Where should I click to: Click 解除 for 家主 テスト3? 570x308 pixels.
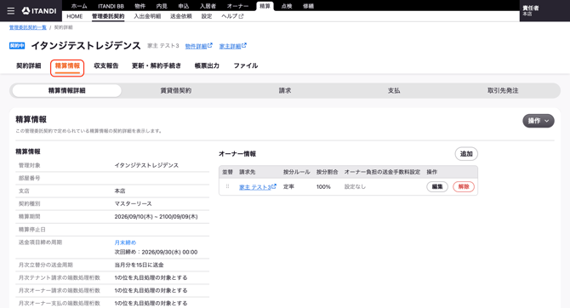coord(464,186)
